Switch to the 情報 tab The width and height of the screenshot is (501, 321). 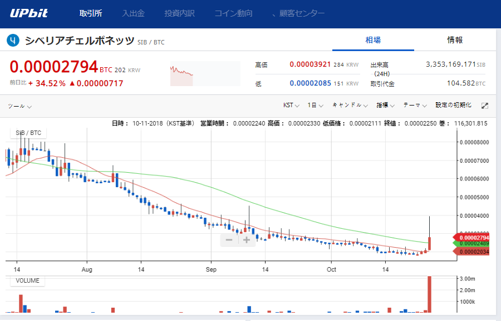pos(455,40)
